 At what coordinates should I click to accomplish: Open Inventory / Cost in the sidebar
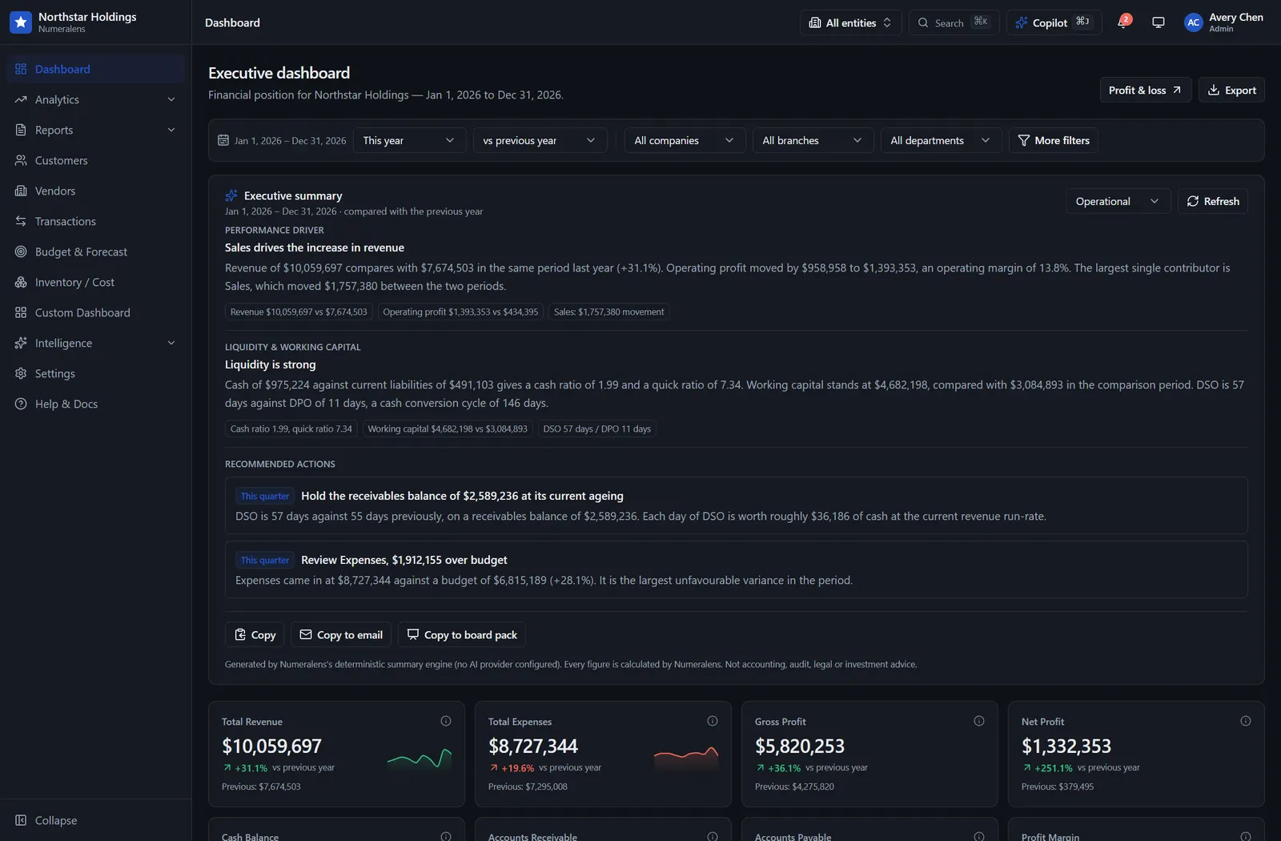pyautogui.click(x=95, y=282)
